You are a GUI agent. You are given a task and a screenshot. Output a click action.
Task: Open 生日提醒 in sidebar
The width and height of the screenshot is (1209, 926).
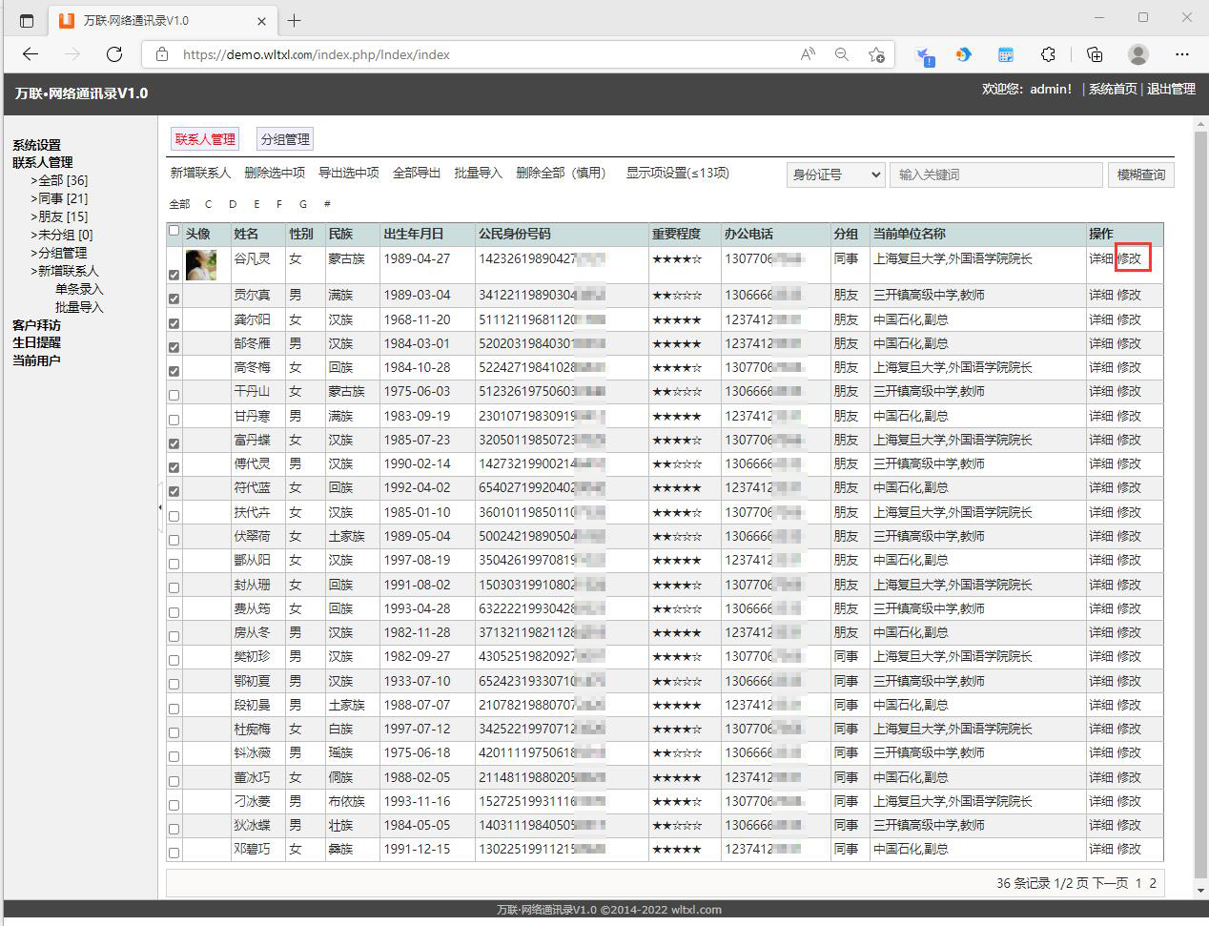36,342
